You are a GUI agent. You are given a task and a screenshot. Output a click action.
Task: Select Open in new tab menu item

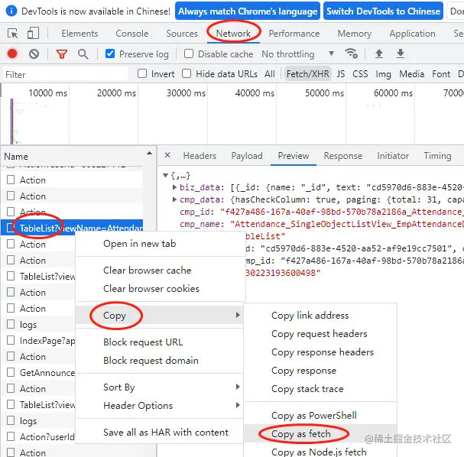pyautogui.click(x=160, y=244)
